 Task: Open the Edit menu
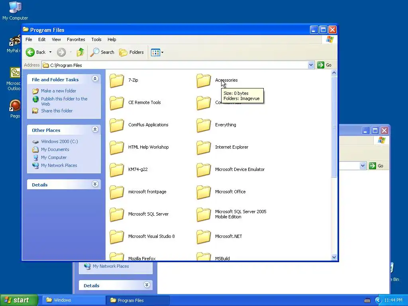[42, 39]
